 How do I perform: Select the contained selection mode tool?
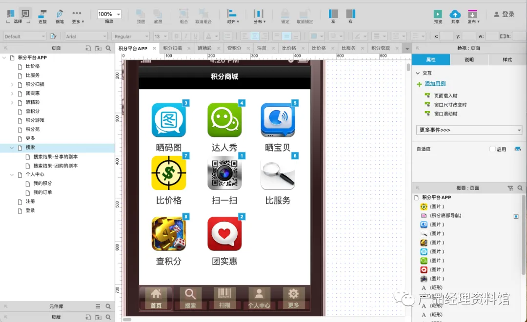coord(25,14)
